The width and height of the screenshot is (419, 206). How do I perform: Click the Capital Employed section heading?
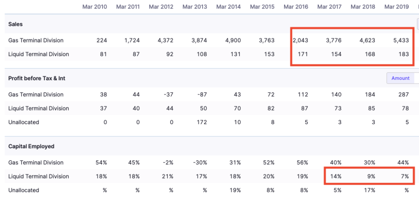[x=31, y=146]
